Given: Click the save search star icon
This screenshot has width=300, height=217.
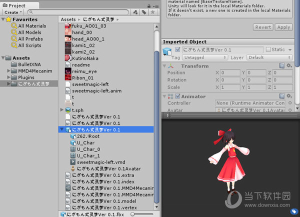Looking at the screenshot, I should tap(152, 12).
